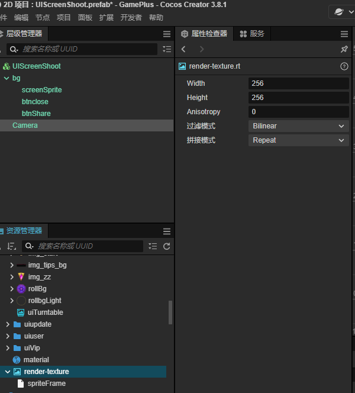Pin the inspector with lock icon
The height and width of the screenshot is (393, 355).
(344, 49)
